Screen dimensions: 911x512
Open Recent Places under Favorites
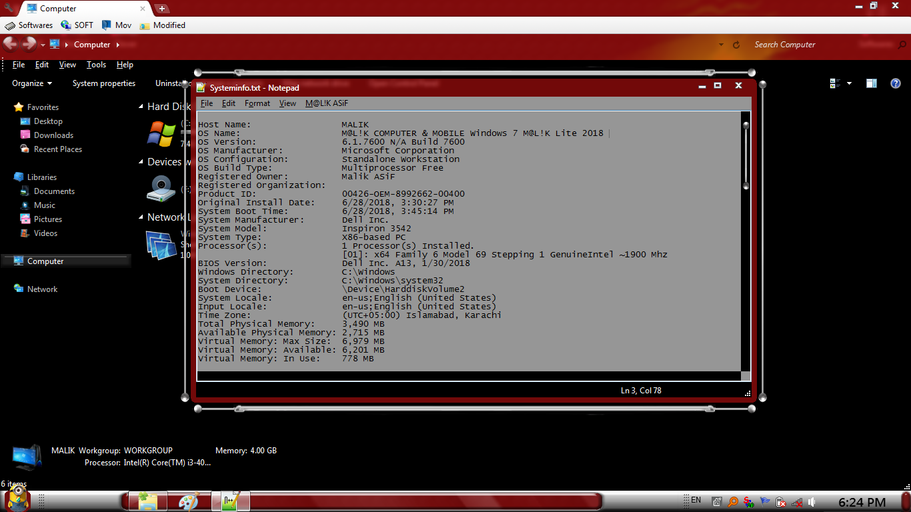tap(51, 149)
